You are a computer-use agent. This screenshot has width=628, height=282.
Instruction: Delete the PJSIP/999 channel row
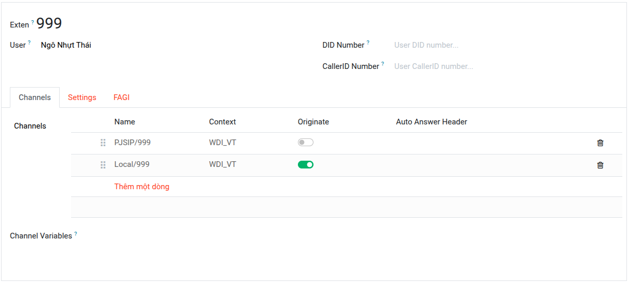coord(600,143)
